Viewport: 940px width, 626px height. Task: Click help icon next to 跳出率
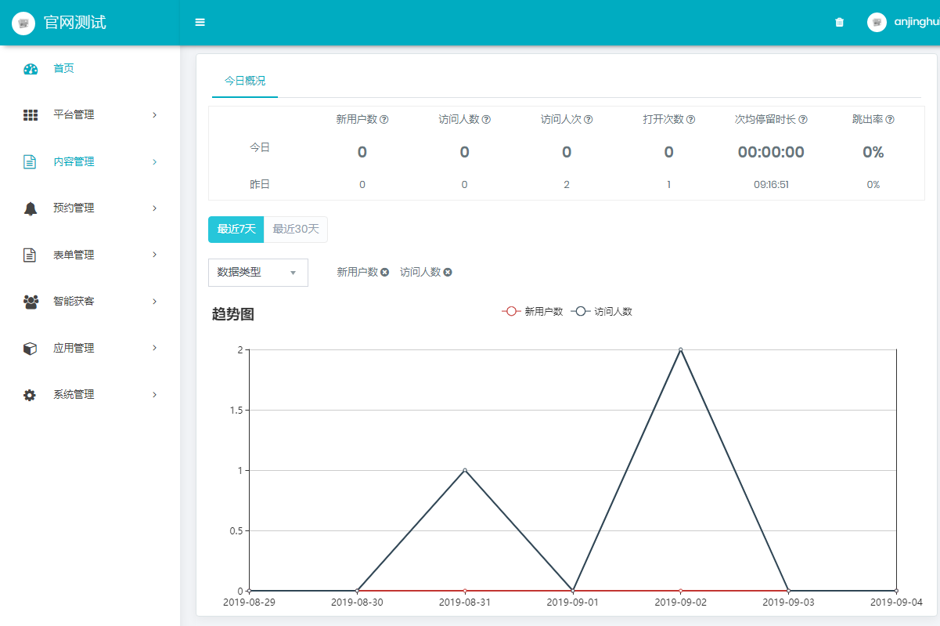[889, 120]
